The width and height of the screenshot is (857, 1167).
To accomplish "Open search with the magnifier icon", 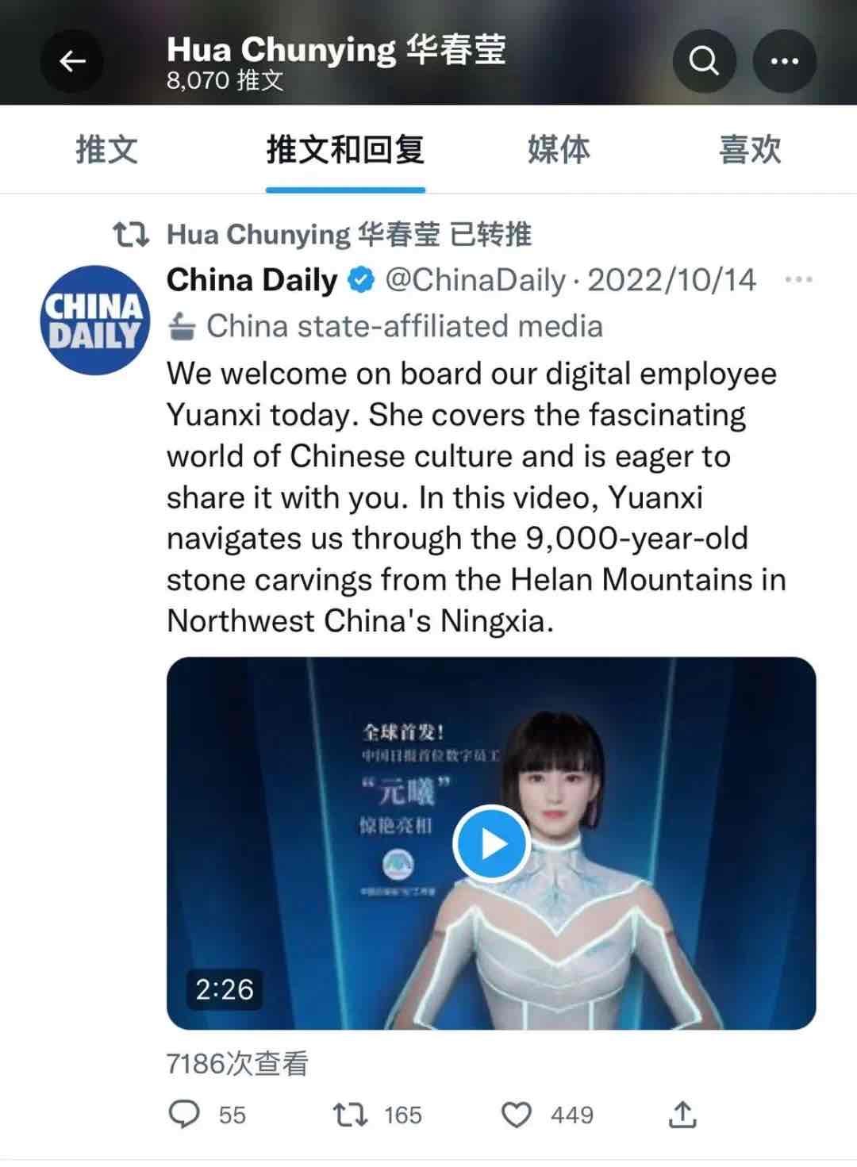I will (704, 61).
